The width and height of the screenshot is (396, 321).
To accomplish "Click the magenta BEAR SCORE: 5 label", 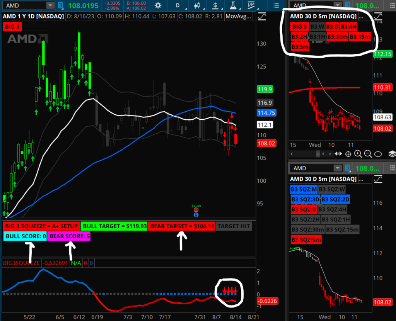I will (69, 236).
